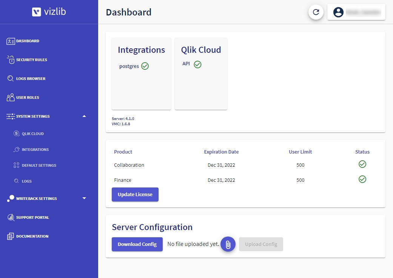The width and height of the screenshot is (393, 278).
Task: Click the Collaboration product cell
Action: pyautogui.click(x=129, y=165)
